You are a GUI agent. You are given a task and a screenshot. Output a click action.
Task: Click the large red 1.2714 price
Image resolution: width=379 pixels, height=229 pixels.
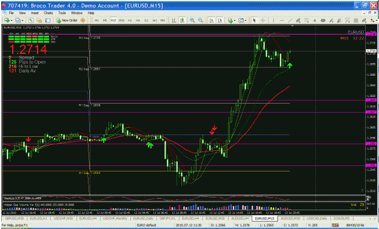click(28, 50)
